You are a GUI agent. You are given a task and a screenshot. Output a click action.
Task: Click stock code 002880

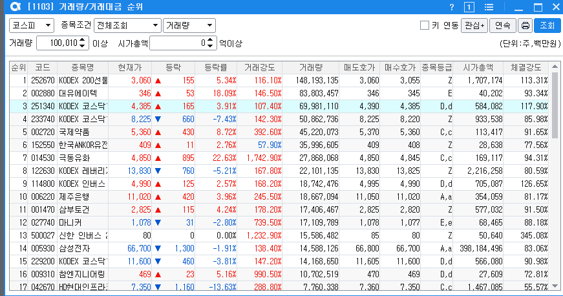click(x=43, y=93)
